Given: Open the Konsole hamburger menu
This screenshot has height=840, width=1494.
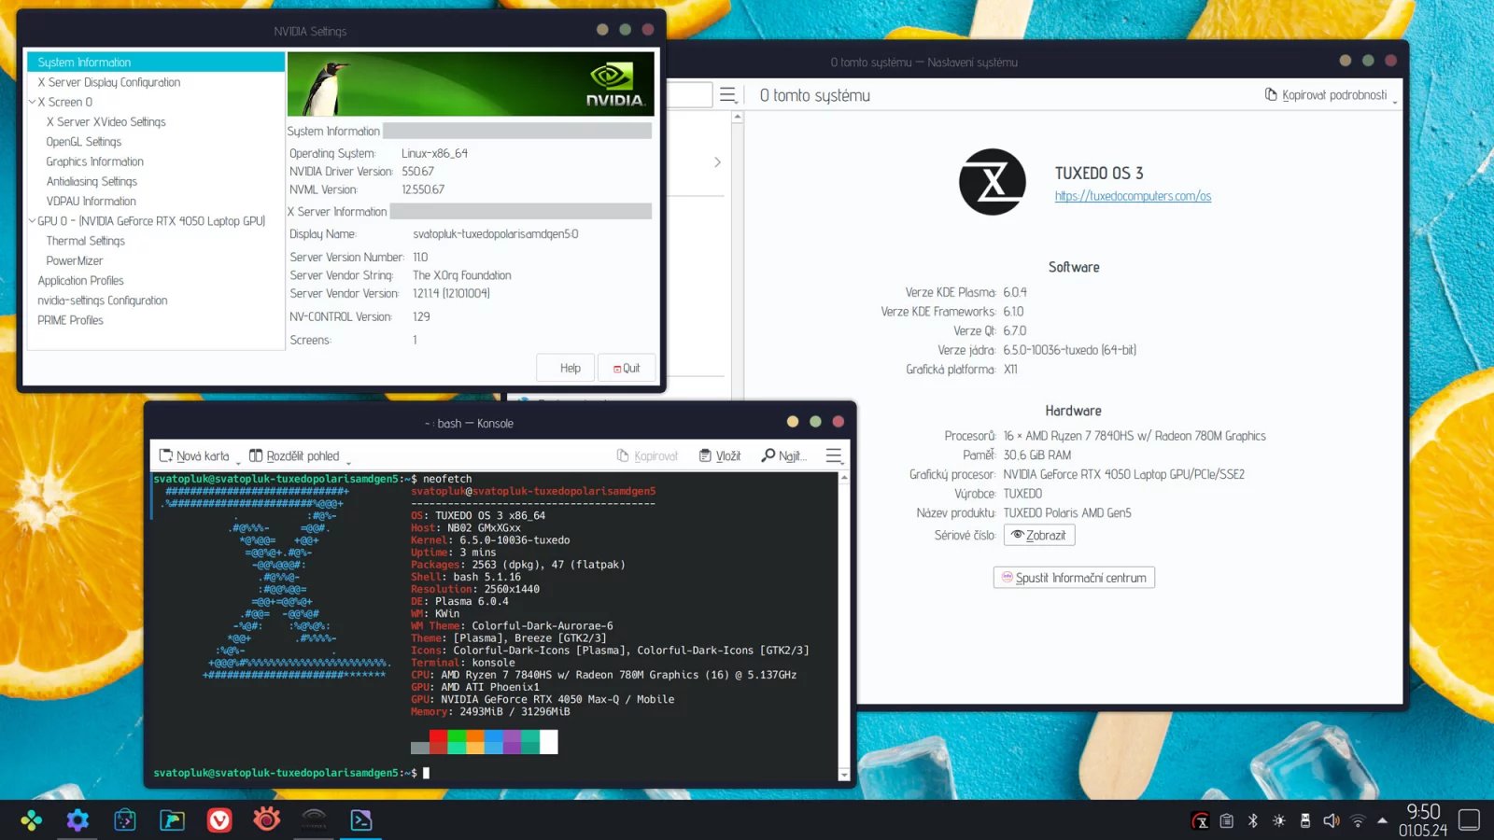Looking at the screenshot, I should 834,455.
